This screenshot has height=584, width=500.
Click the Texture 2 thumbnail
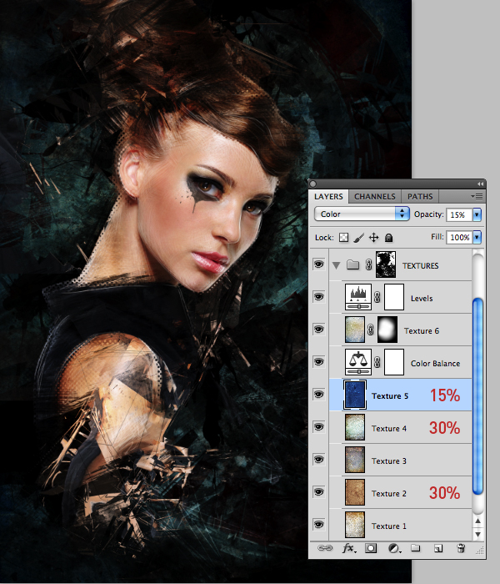click(x=355, y=492)
